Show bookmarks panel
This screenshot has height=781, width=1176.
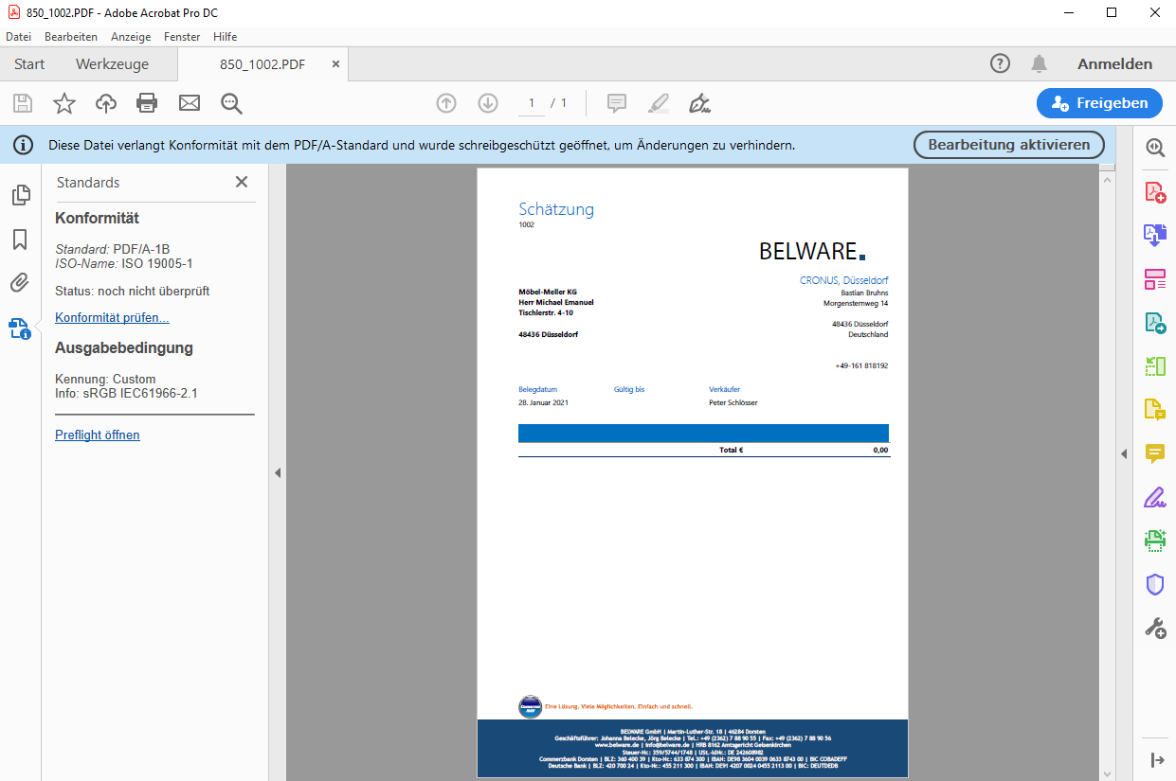point(20,240)
